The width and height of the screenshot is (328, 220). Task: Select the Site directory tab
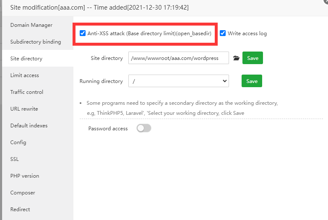26,59
